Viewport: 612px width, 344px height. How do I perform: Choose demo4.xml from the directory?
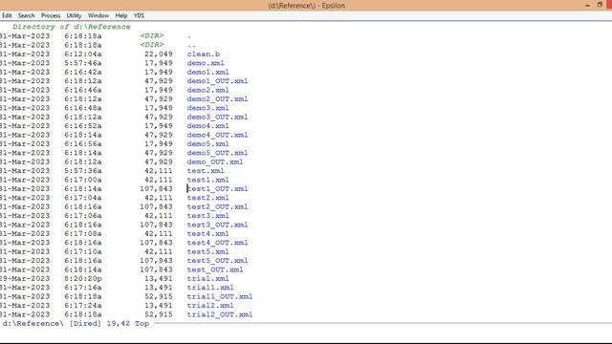tap(208, 126)
